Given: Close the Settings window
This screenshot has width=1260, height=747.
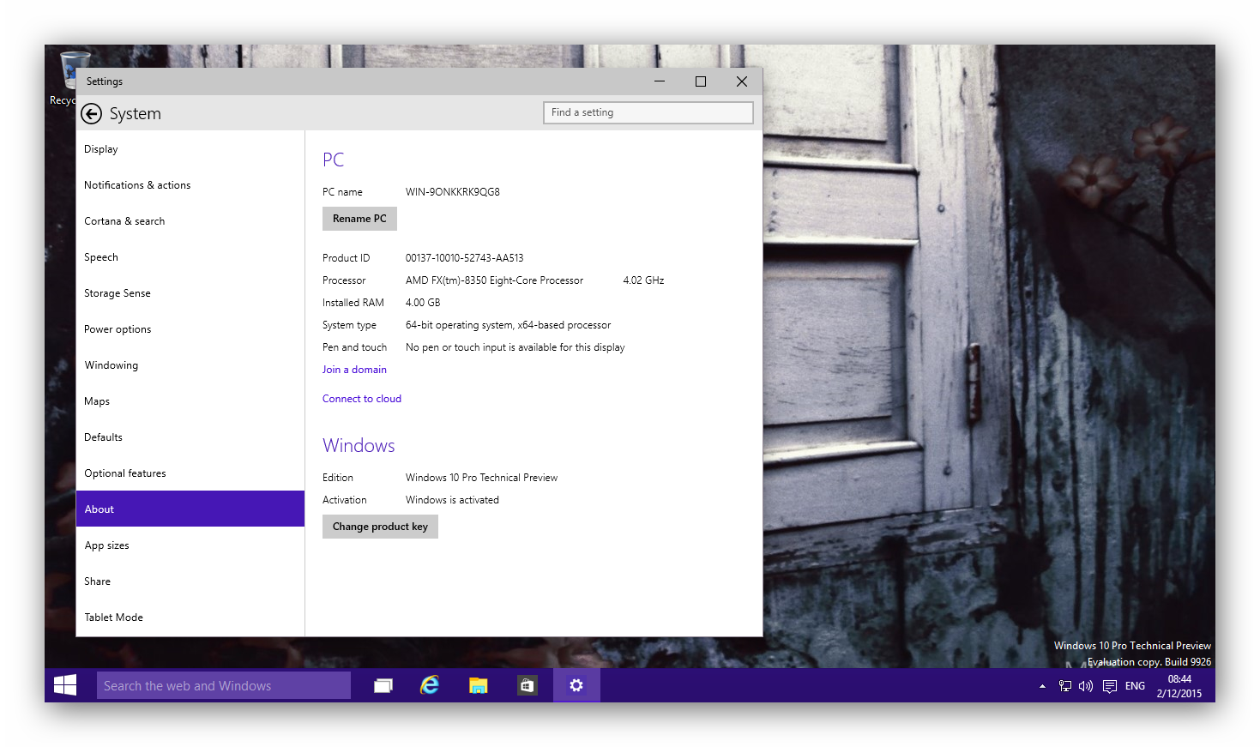Looking at the screenshot, I should tap(742, 81).
